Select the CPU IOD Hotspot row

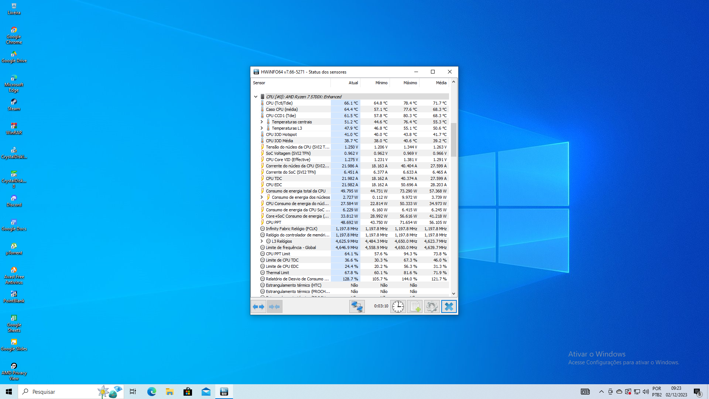click(x=350, y=134)
